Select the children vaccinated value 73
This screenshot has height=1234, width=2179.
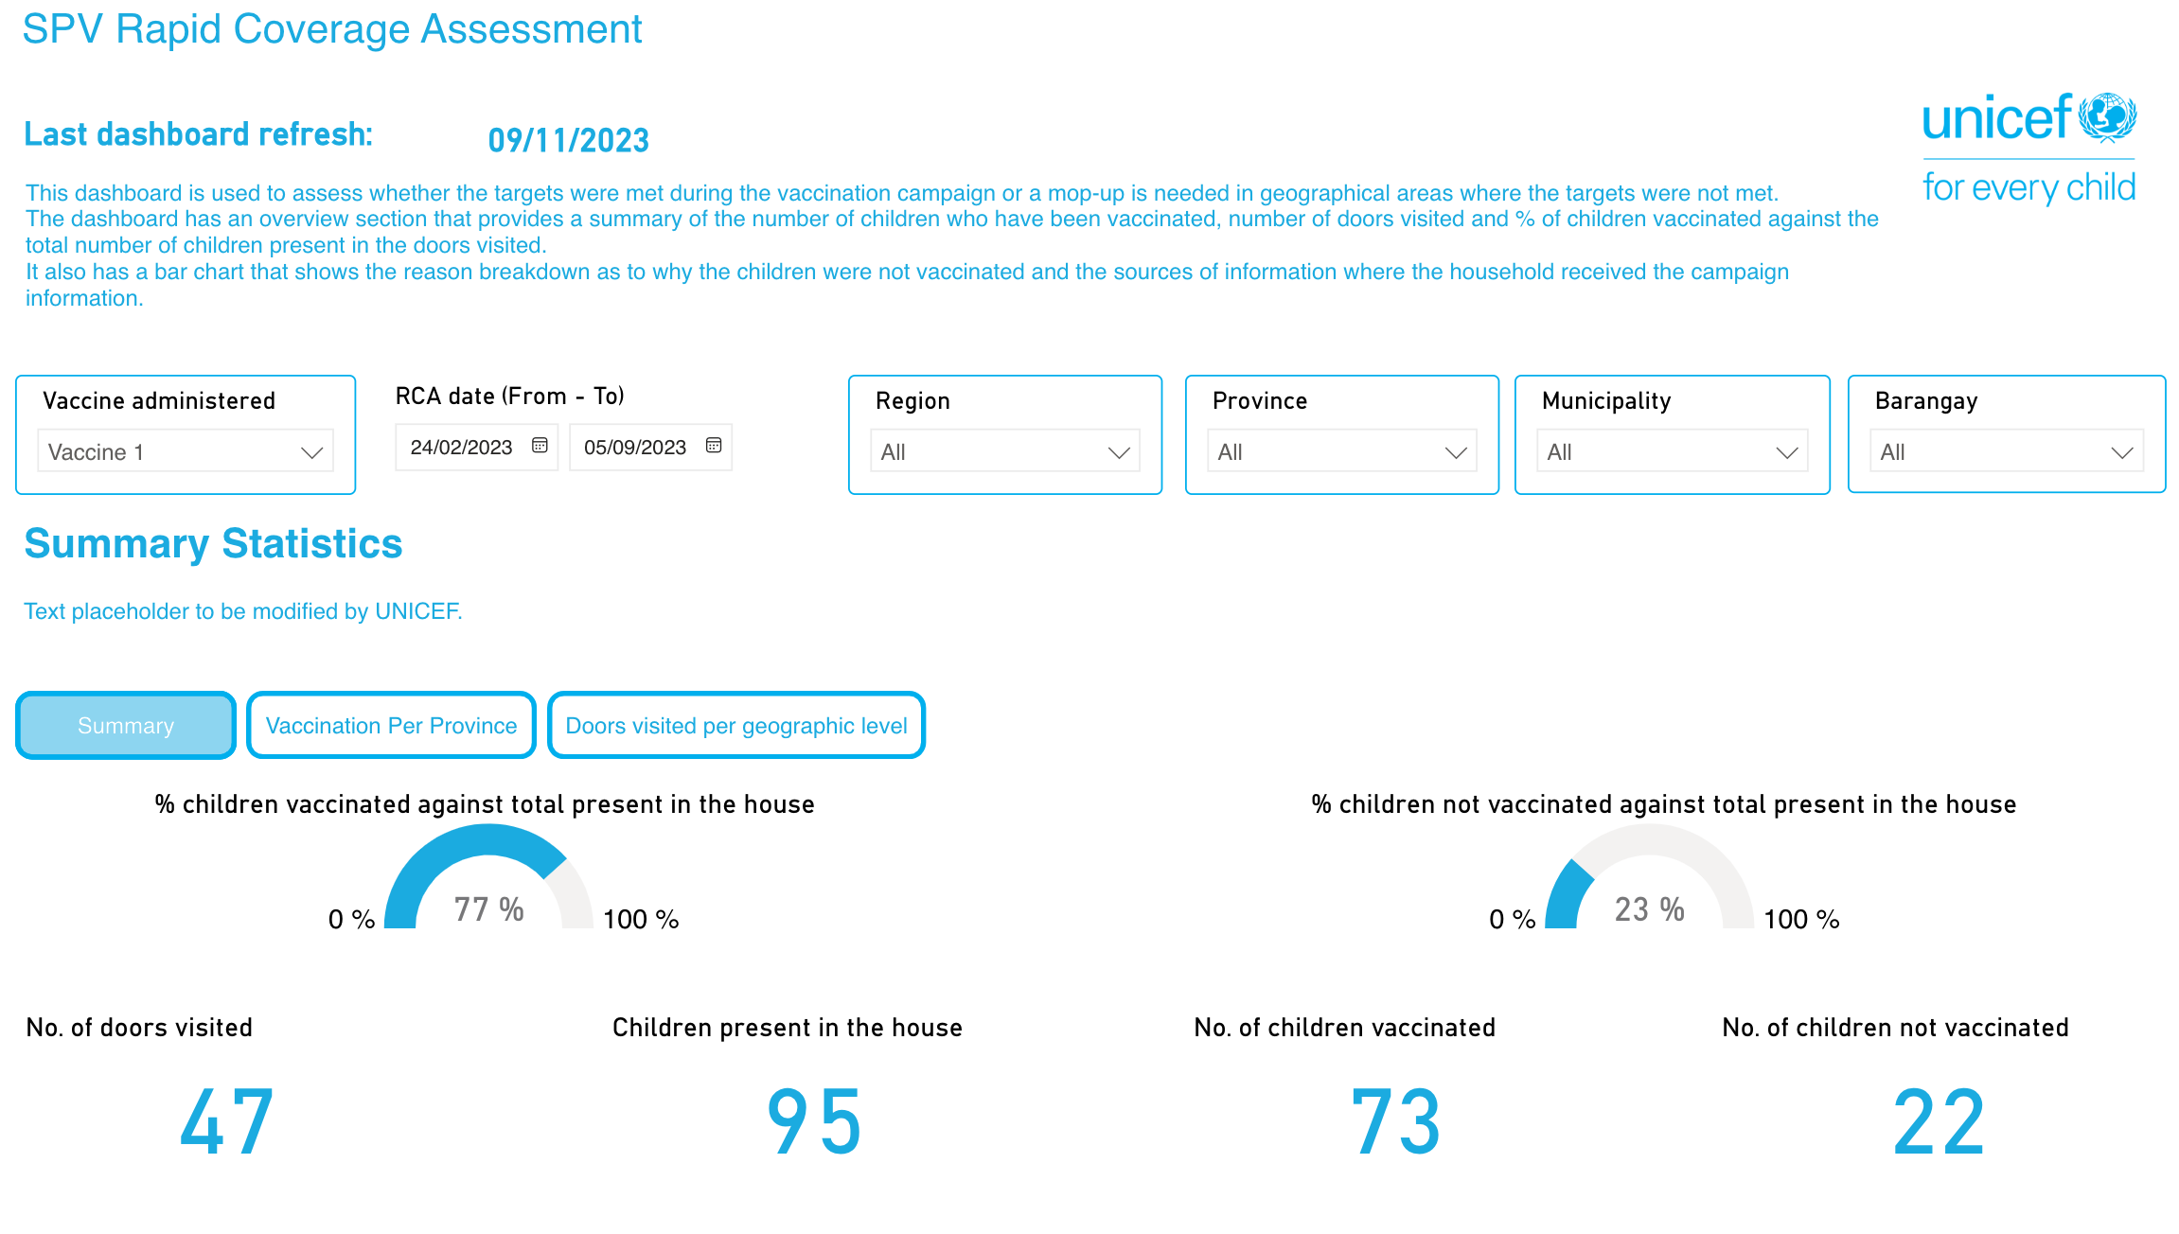[1396, 1123]
